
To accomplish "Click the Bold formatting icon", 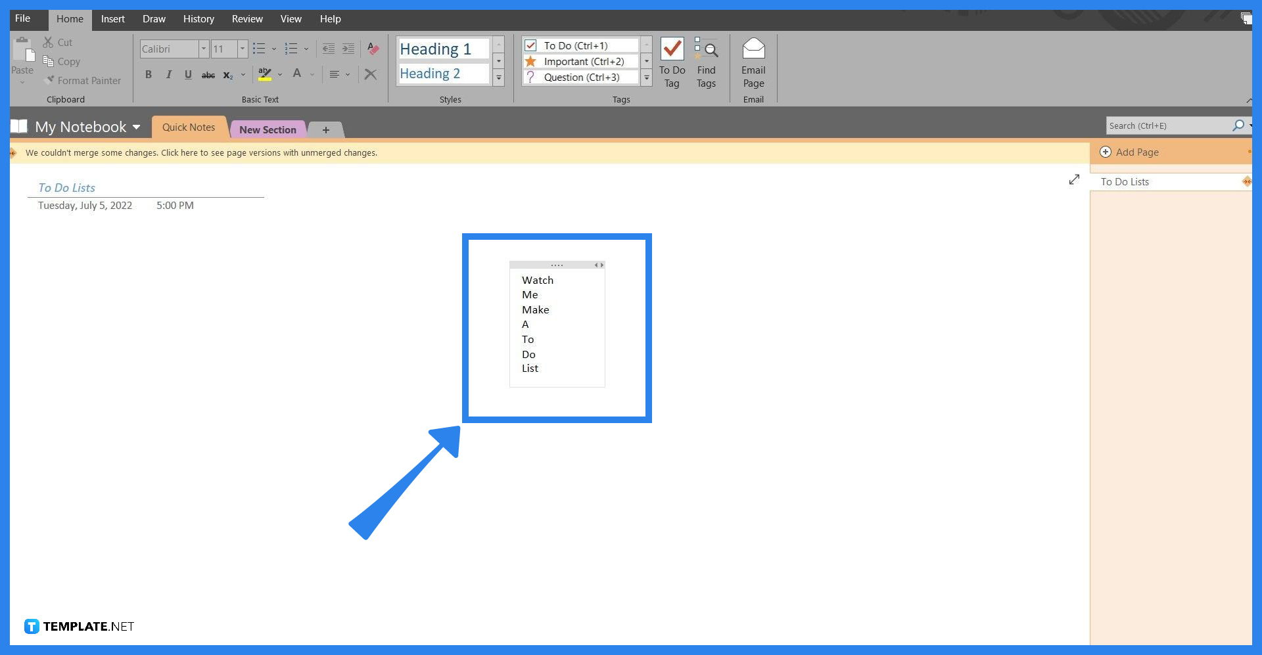I will point(149,74).
